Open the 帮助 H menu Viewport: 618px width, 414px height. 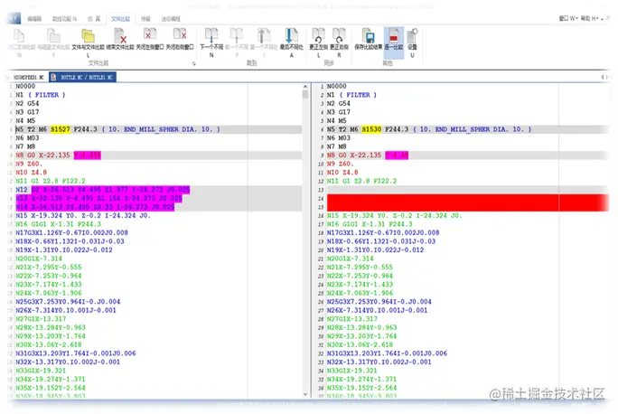click(x=589, y=18)
